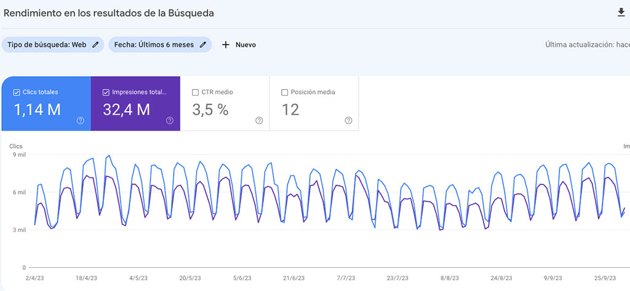Click pencil icon on Tipo de búsqueda chip
Screen dimensions: 630x291
(x=95, y=45)
